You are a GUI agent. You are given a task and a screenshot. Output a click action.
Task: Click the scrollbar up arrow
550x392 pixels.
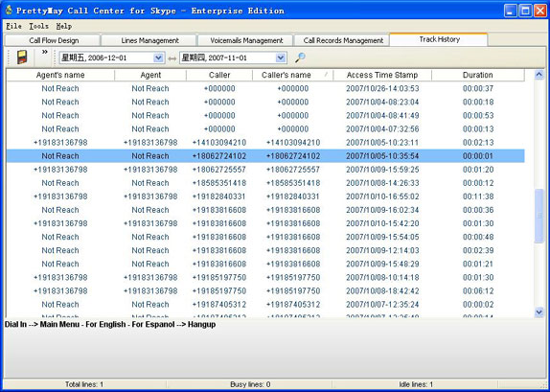[539, 75]
